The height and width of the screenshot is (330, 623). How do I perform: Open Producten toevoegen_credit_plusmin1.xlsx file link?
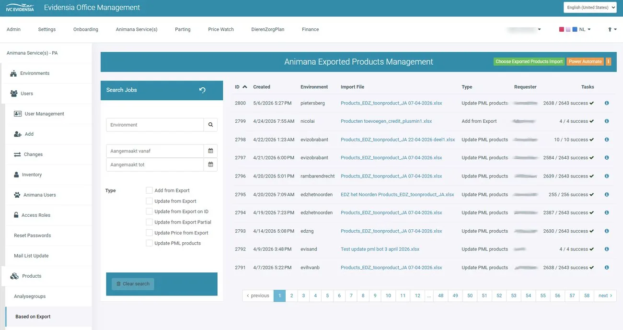tap(386, 121)
